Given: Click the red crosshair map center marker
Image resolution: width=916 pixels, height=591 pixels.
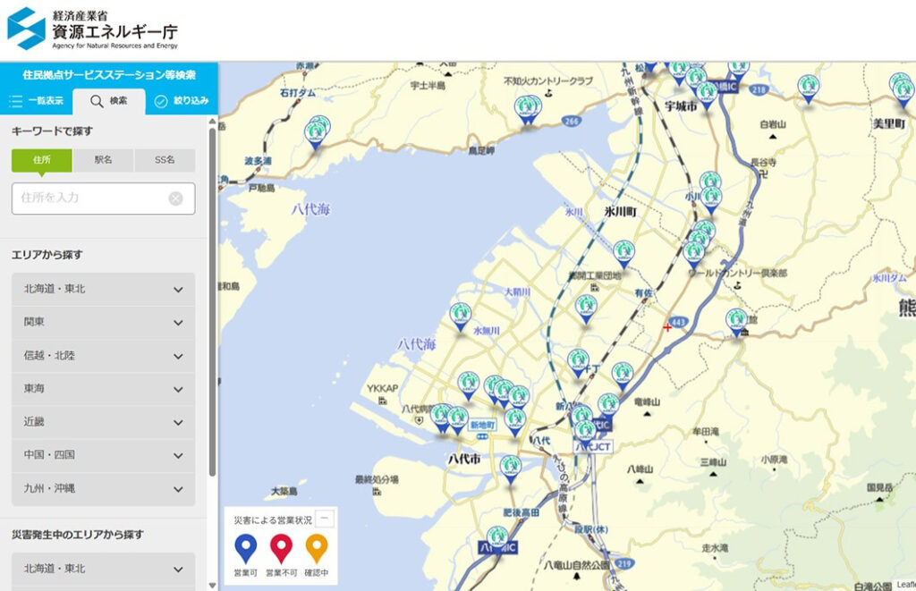Looking at the screenshot, I should coord(667,327).
